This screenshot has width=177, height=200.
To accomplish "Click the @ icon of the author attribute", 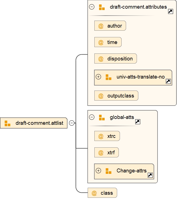I will (x=101, y=26).
